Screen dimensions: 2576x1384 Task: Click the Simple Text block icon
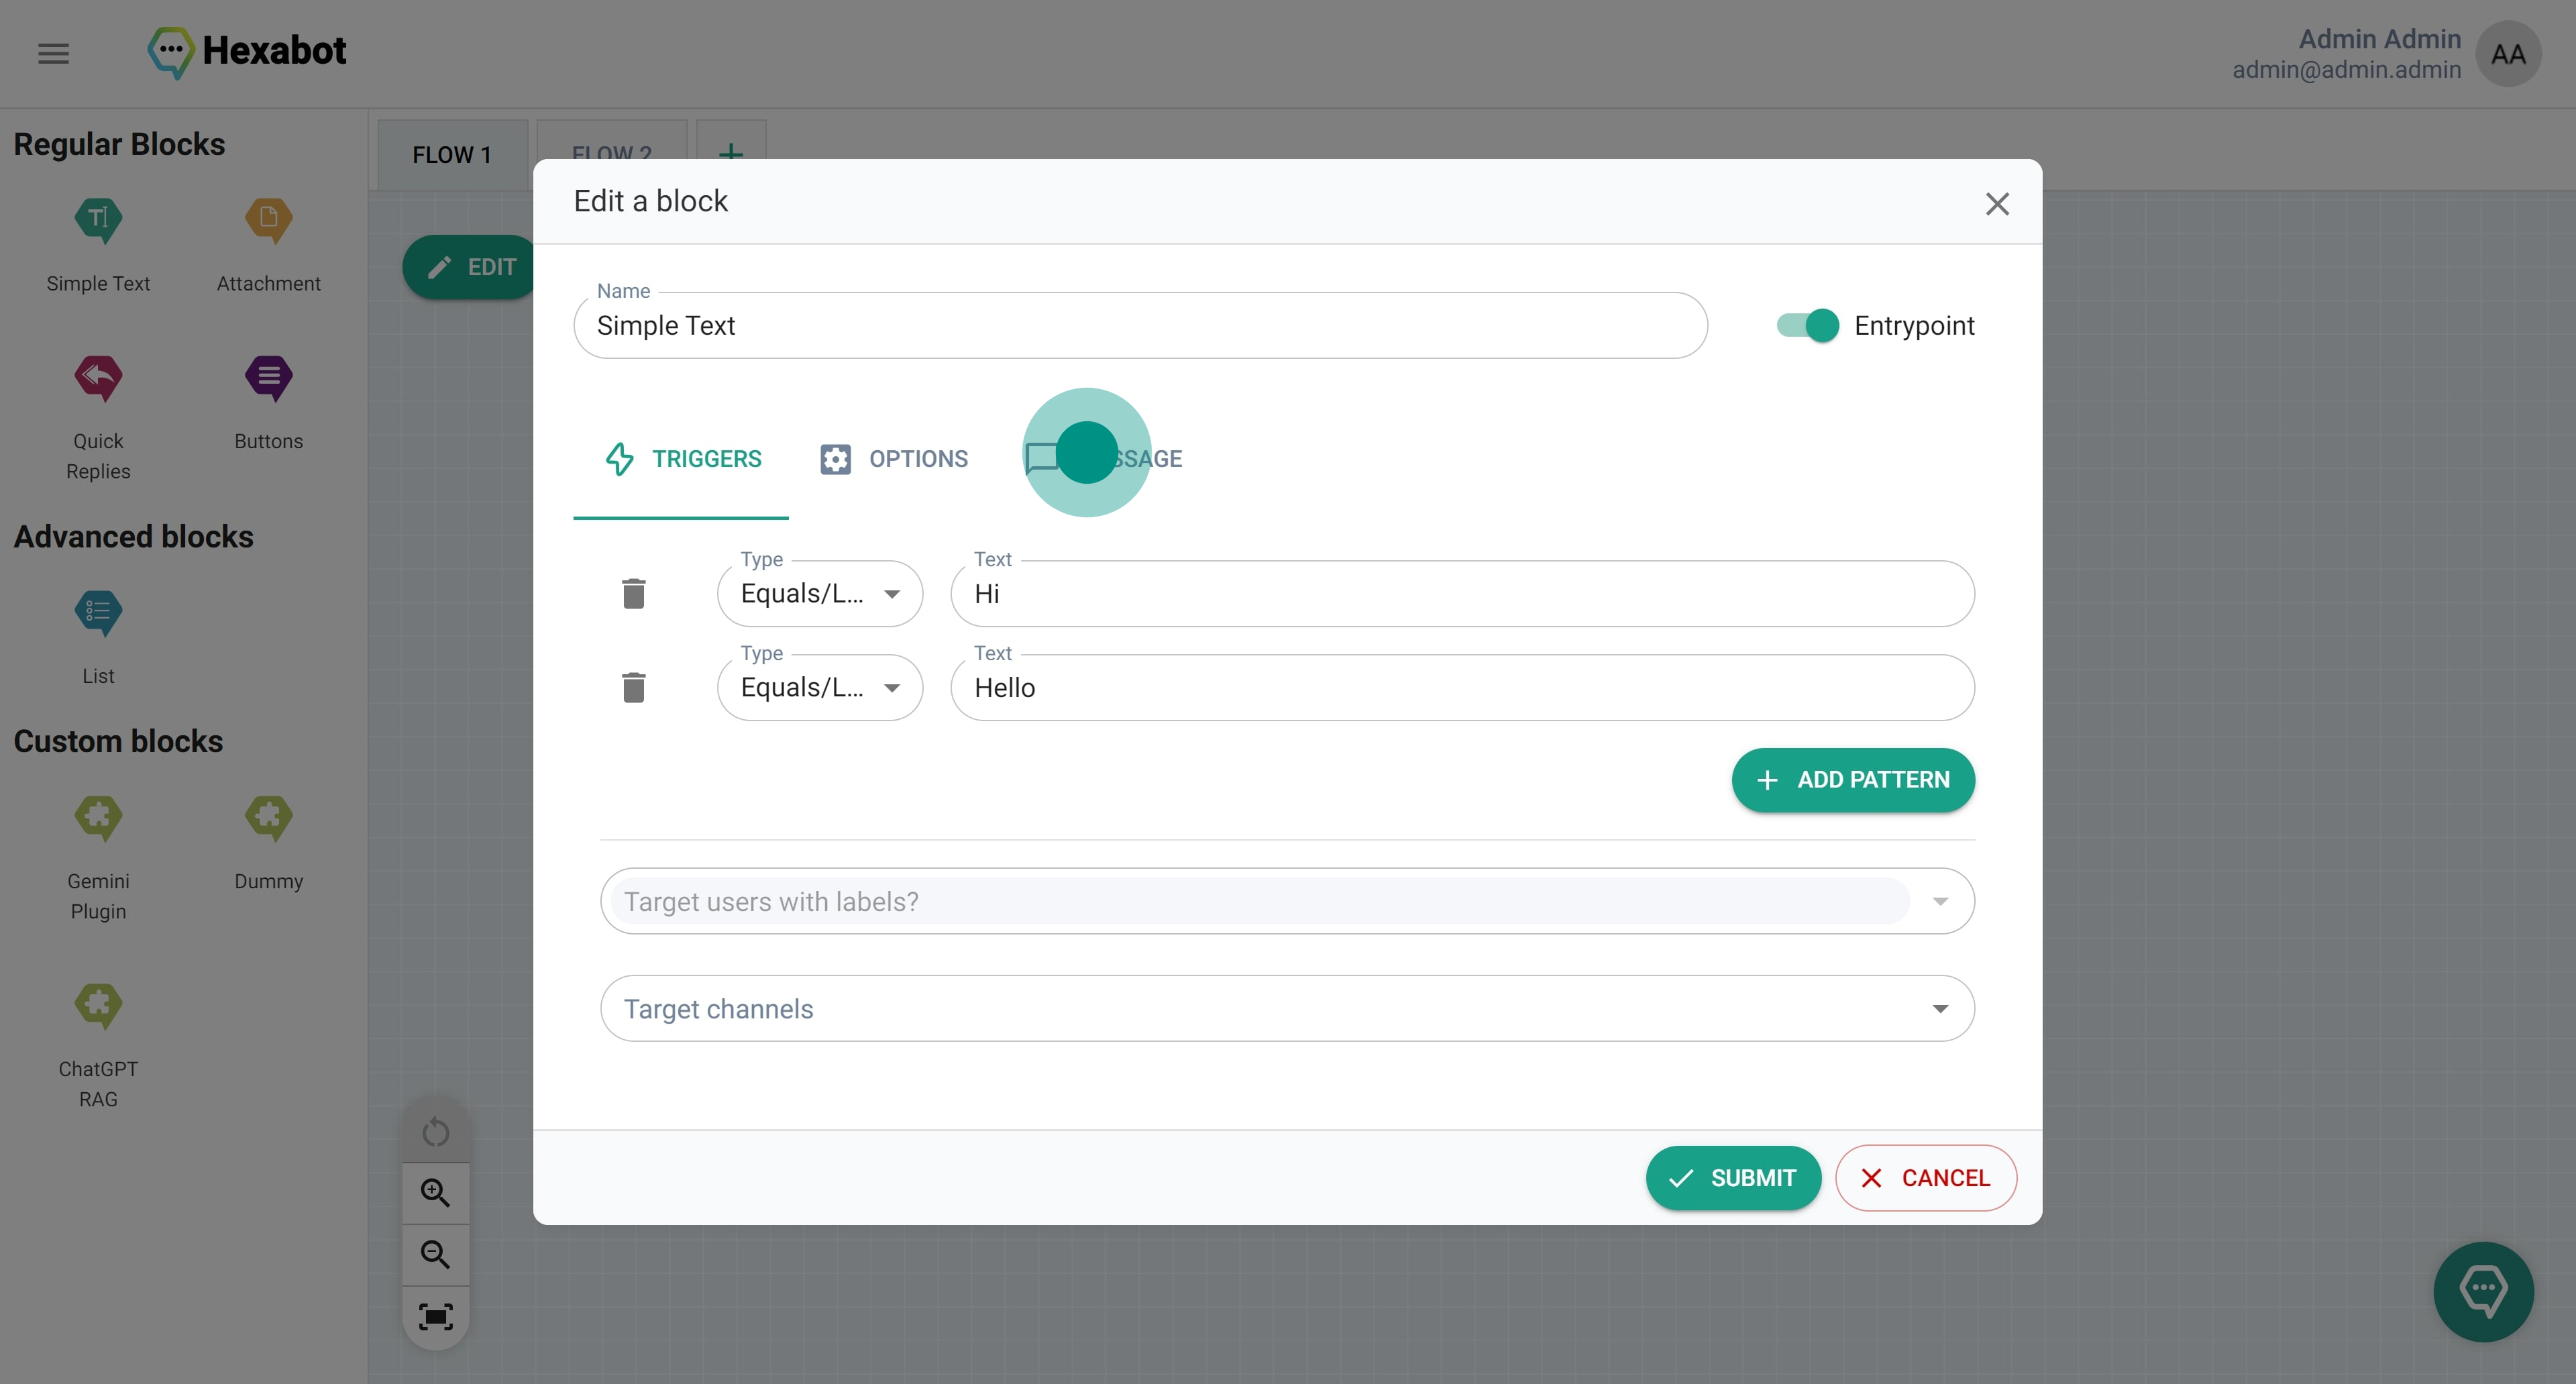[x=98, y=220]
